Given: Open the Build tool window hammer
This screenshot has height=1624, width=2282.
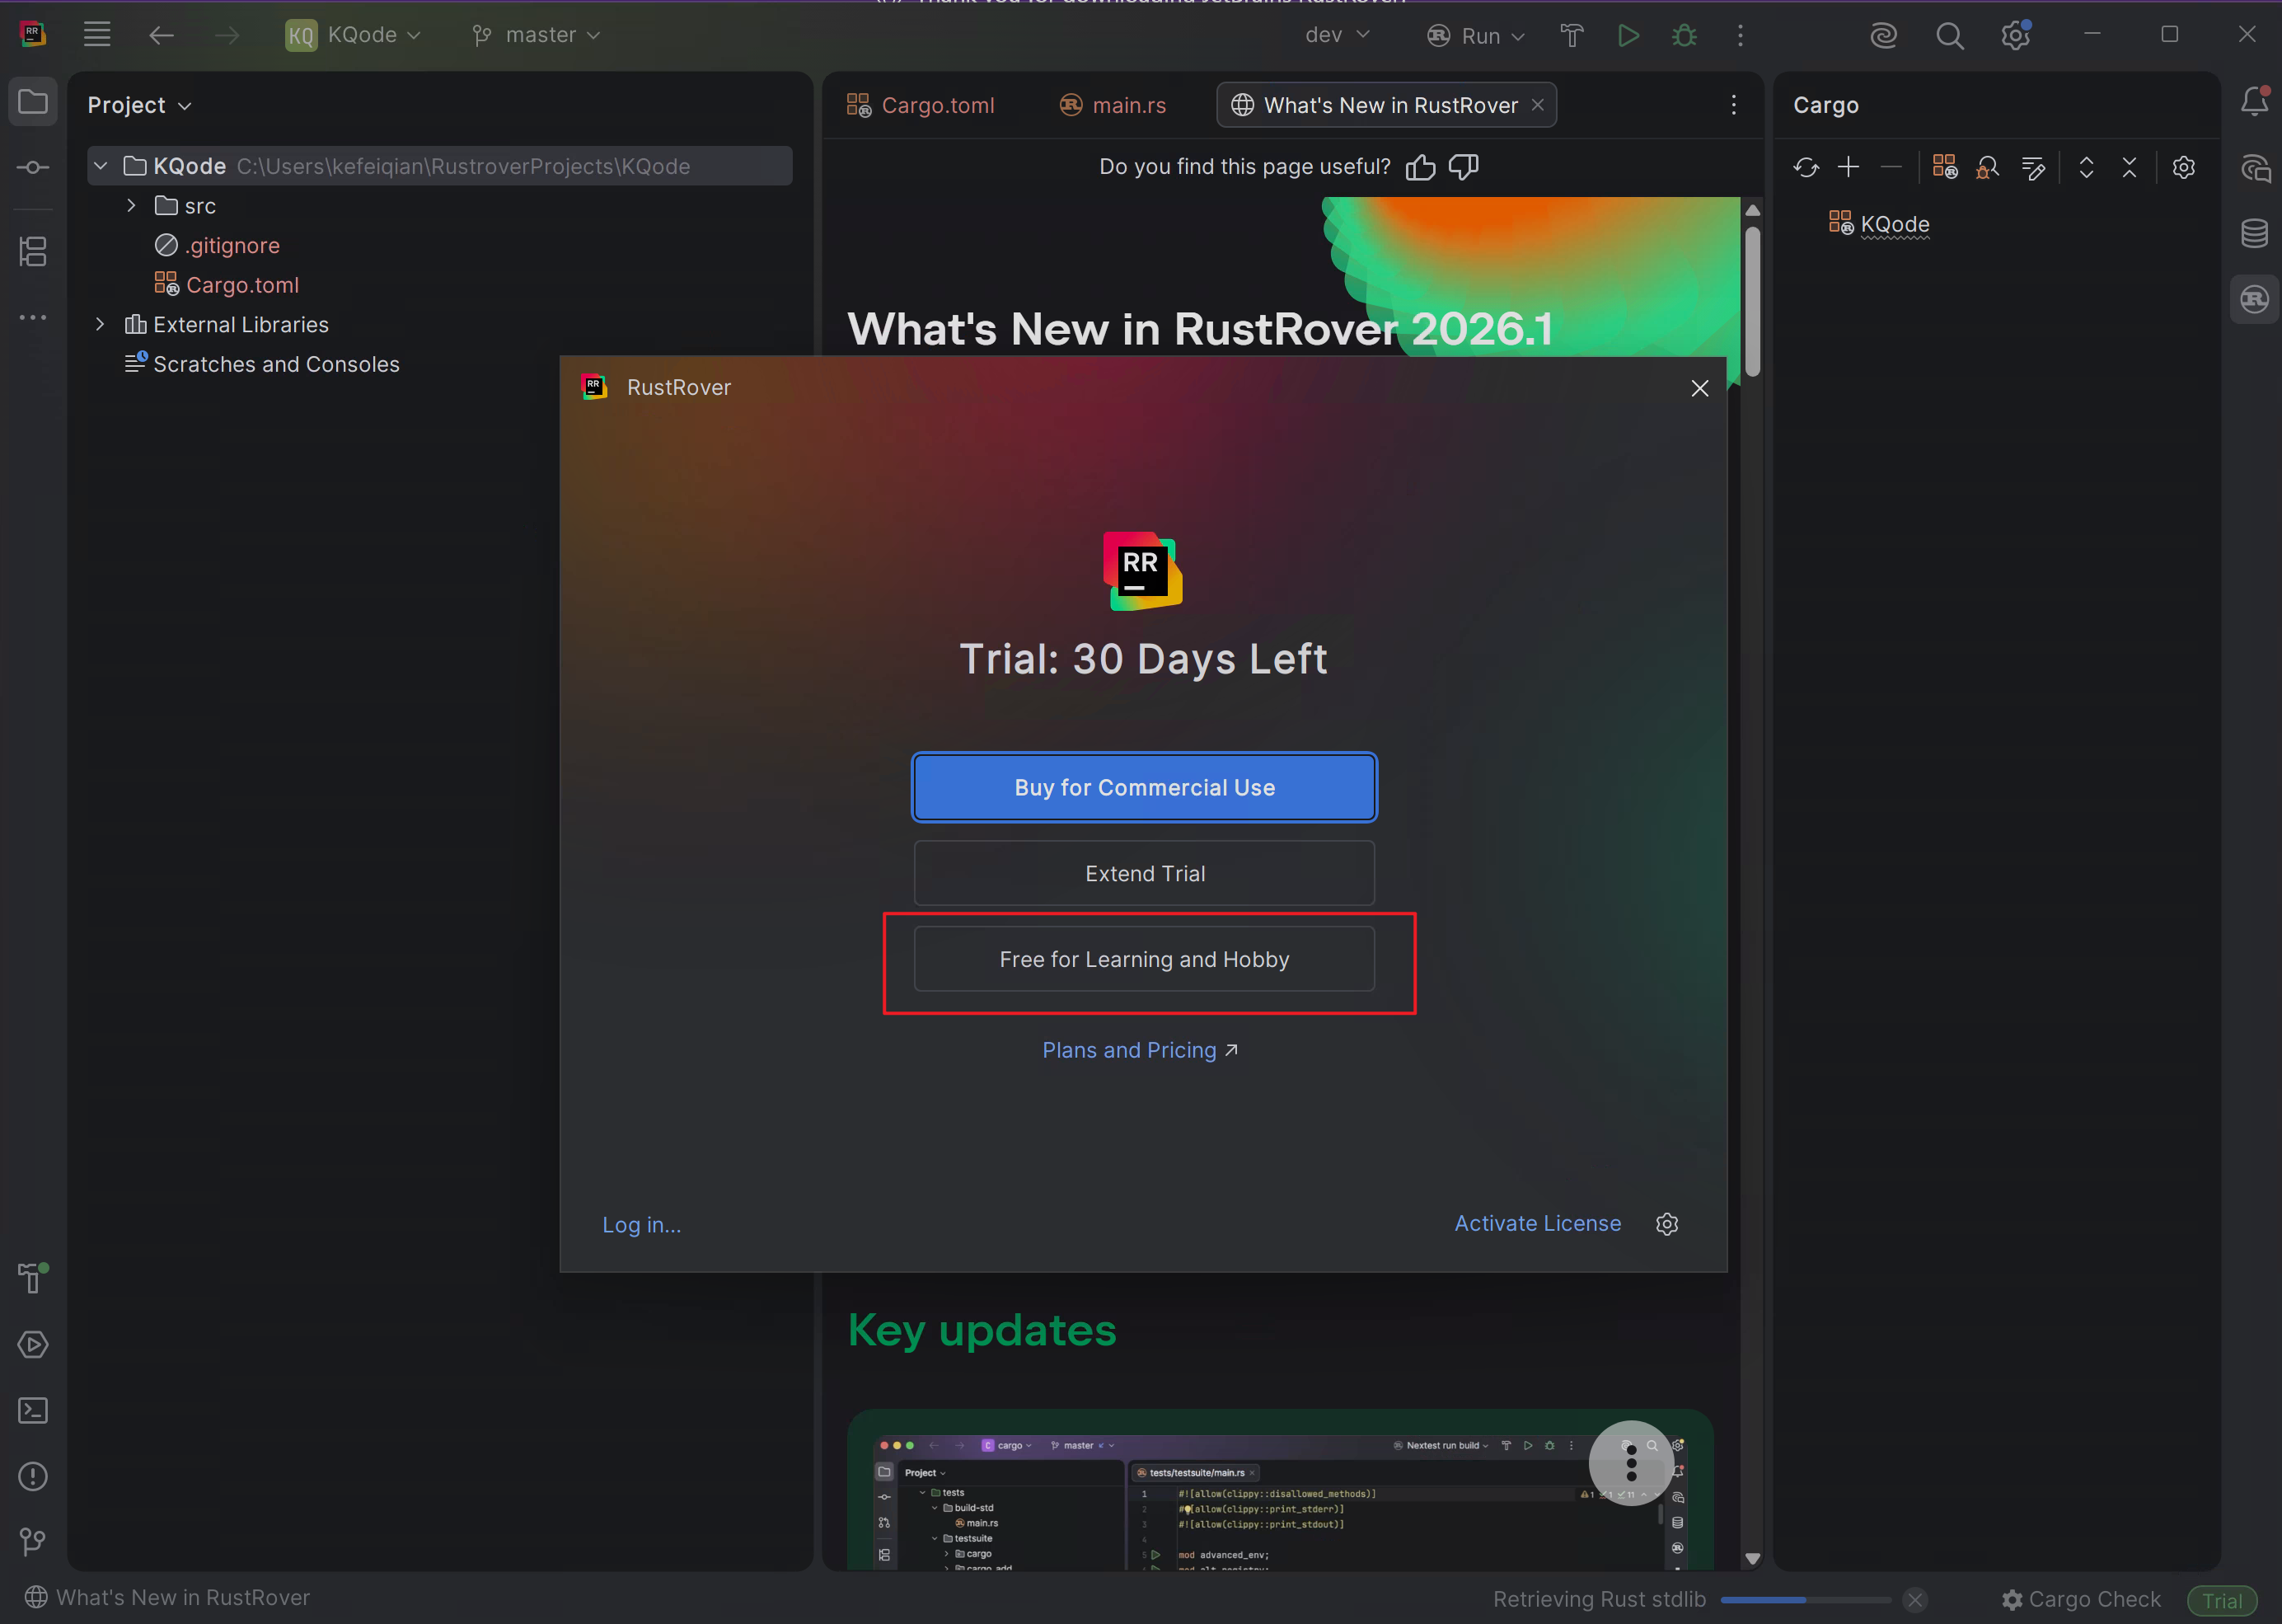Looking at the screenshot, I should pos(33,1277).
